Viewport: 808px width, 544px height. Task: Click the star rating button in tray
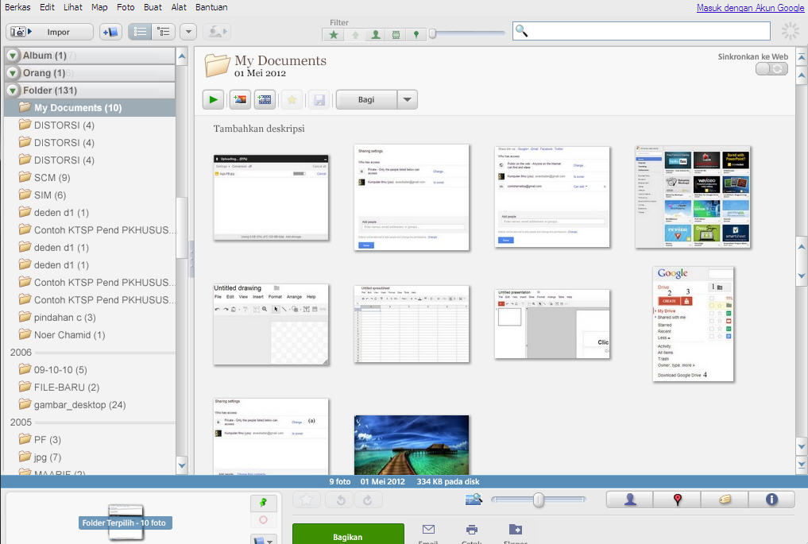coord(307,500)
